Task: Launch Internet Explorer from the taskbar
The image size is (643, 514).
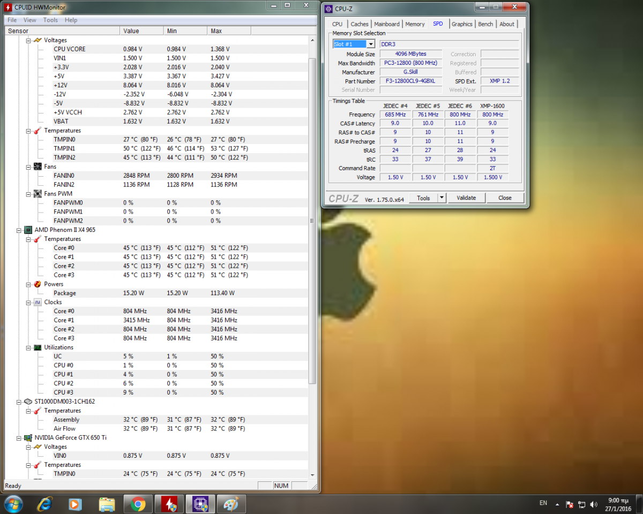Action: [45, 504]
